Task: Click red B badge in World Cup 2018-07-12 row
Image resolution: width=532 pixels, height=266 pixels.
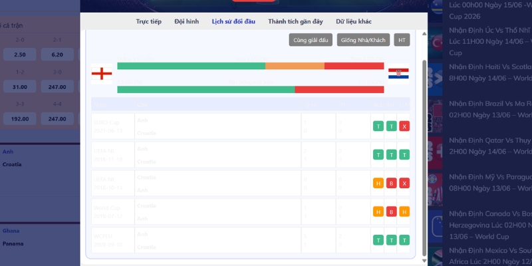Action: point(391,211)
